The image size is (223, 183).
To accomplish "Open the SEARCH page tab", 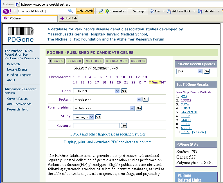I will point(74,61).
